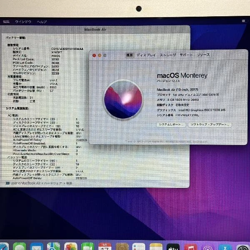This screenshot has width=250, height=250.
Task: Open the ヘルプ menu
Action: [x=42, y=22]
